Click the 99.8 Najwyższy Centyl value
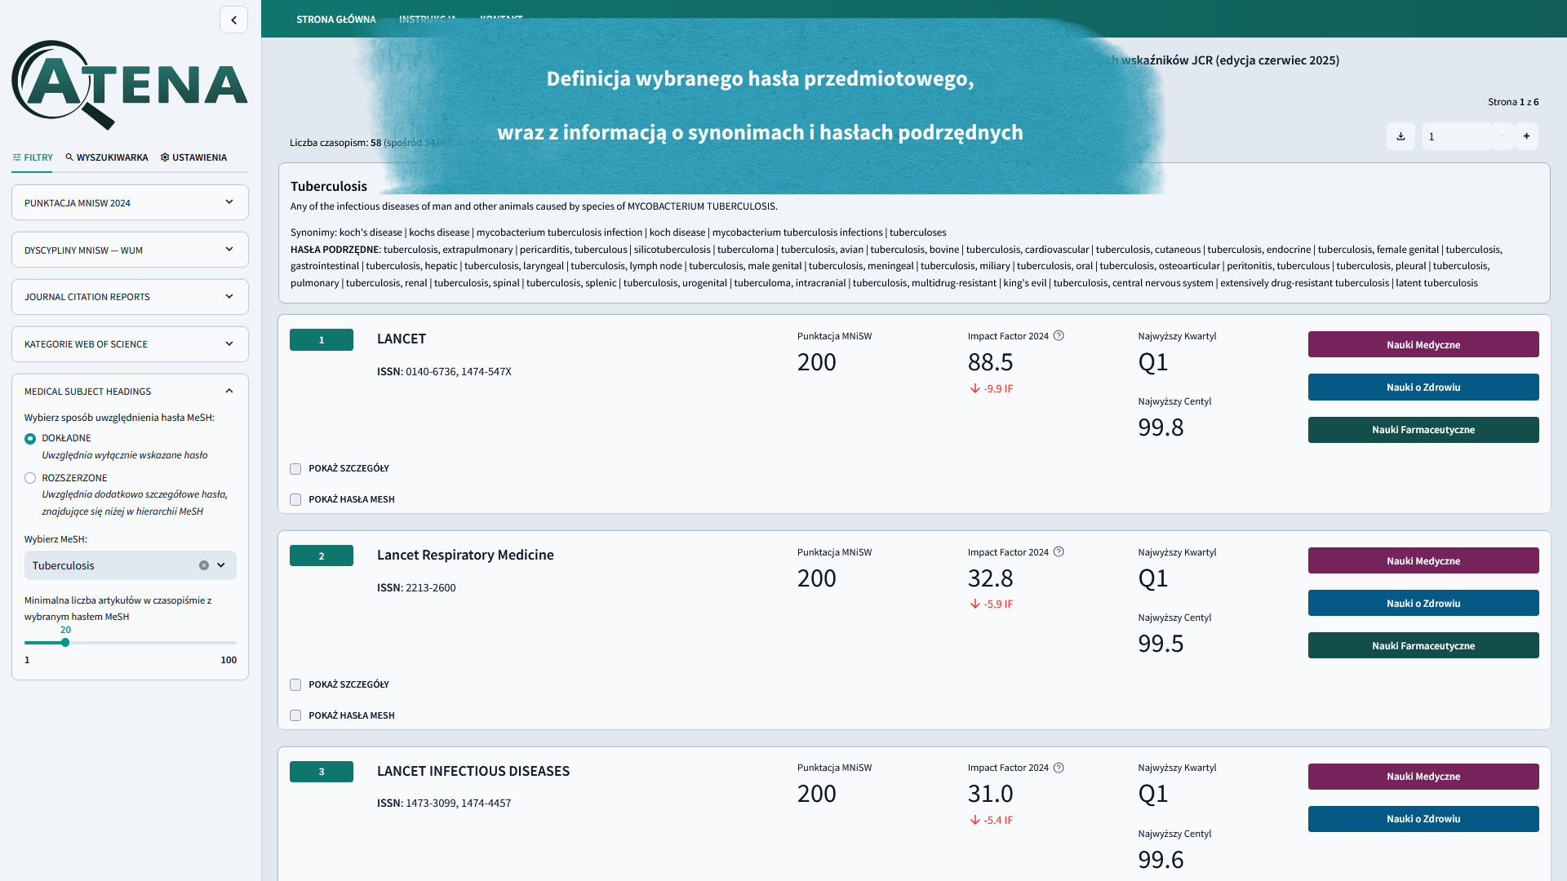 (1161, 427)
